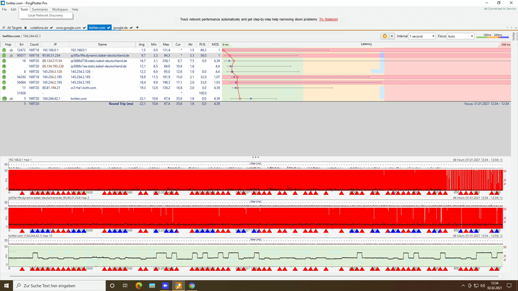Switch to the google.de tab
The width and height of the screenshot is (518, 291).
point(121,28)
